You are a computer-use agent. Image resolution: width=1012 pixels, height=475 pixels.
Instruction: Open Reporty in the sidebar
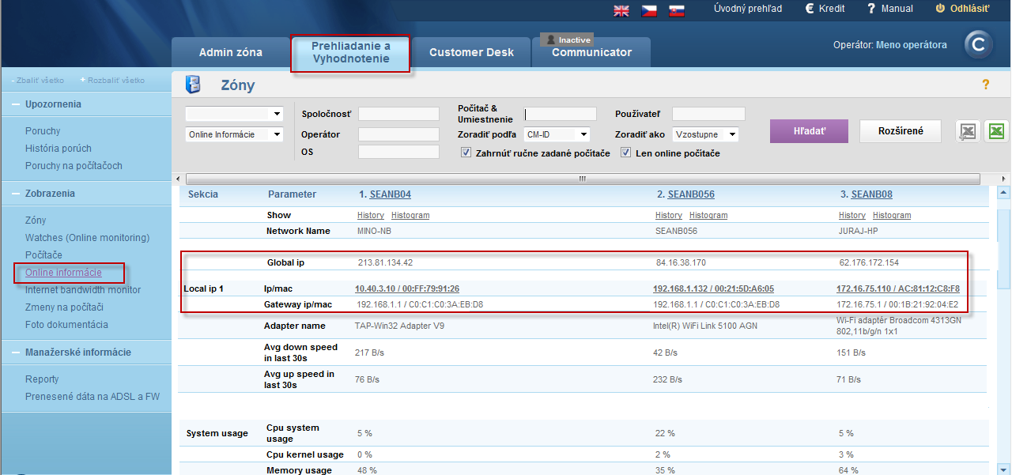point(42,379)
